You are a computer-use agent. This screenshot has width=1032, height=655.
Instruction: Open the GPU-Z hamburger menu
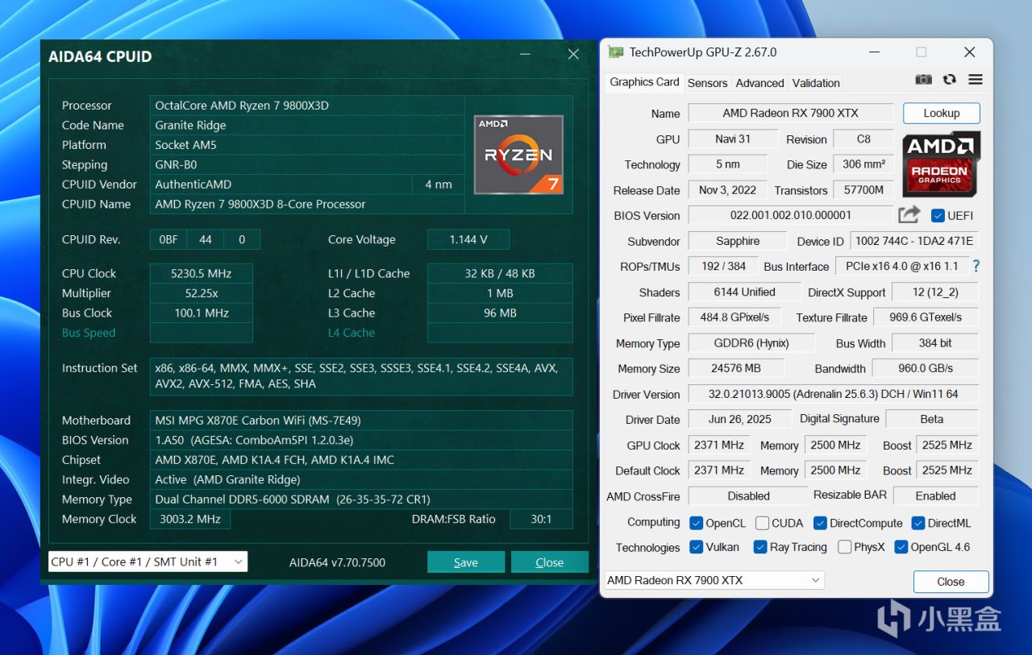click(976, 80)
